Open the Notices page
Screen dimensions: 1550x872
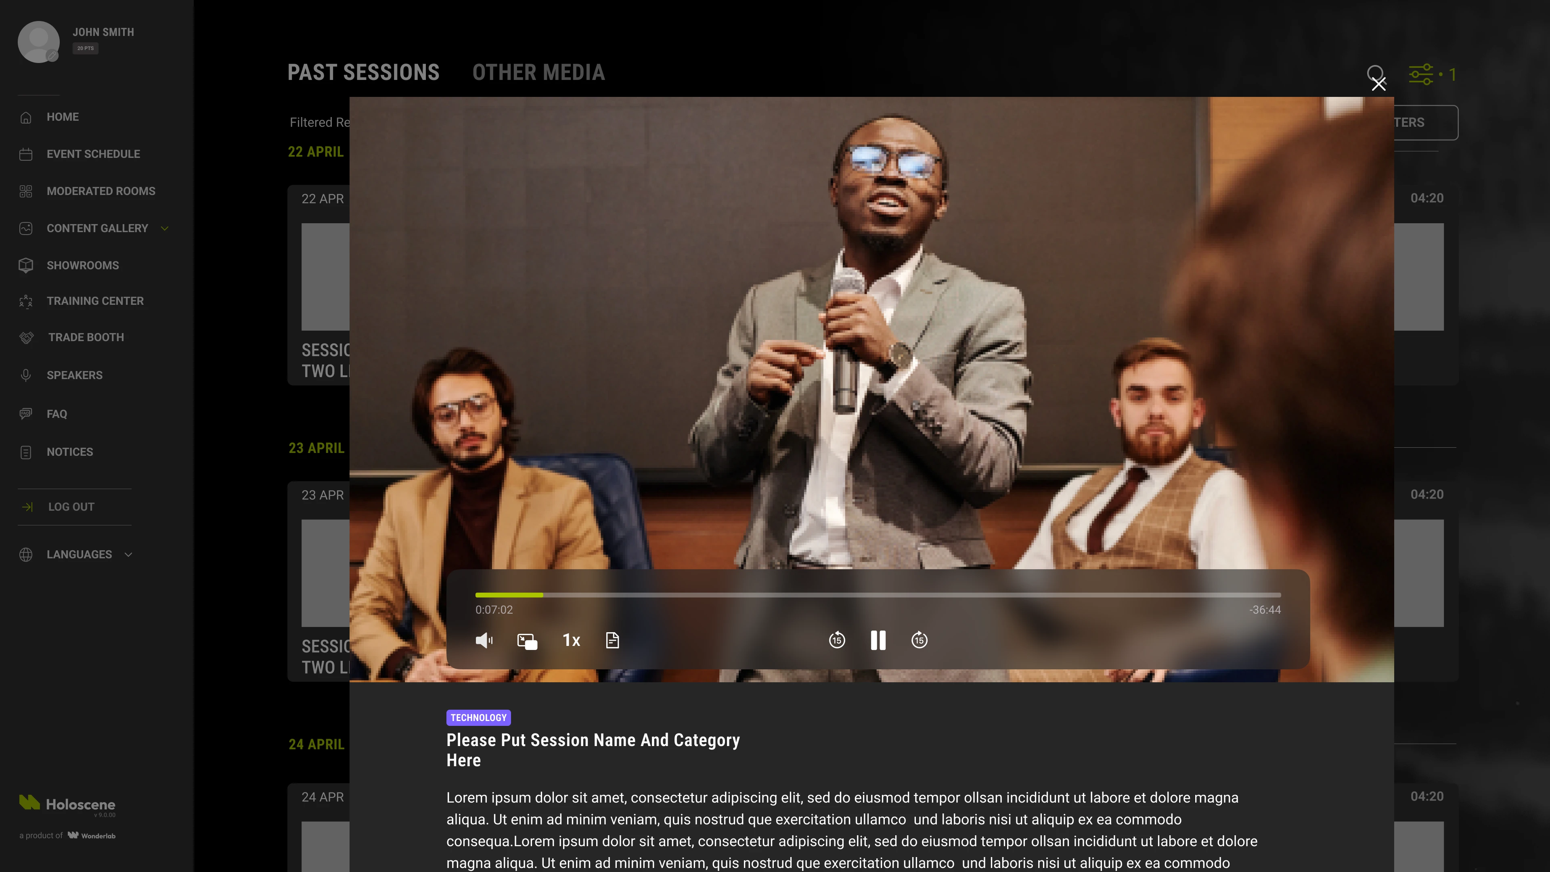(x=70, y=452)
